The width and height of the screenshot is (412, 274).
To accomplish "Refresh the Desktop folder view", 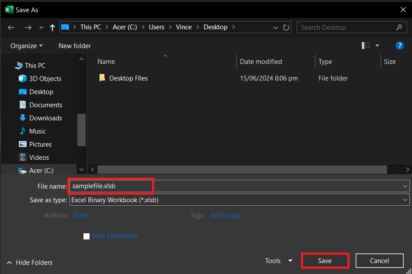I will tap(286, 27).
